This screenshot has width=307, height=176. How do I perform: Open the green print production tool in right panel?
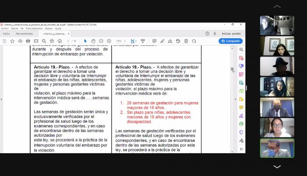coord(241,124)
